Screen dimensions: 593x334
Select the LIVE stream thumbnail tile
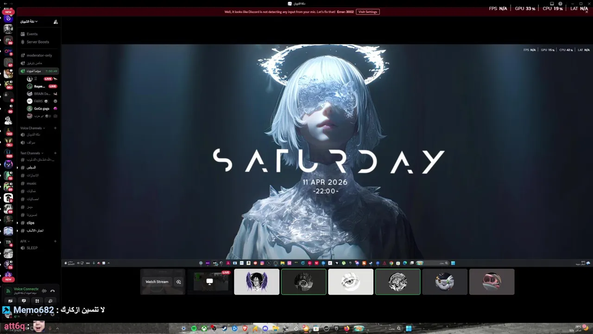pyautogui.click(x=210, y=282)
